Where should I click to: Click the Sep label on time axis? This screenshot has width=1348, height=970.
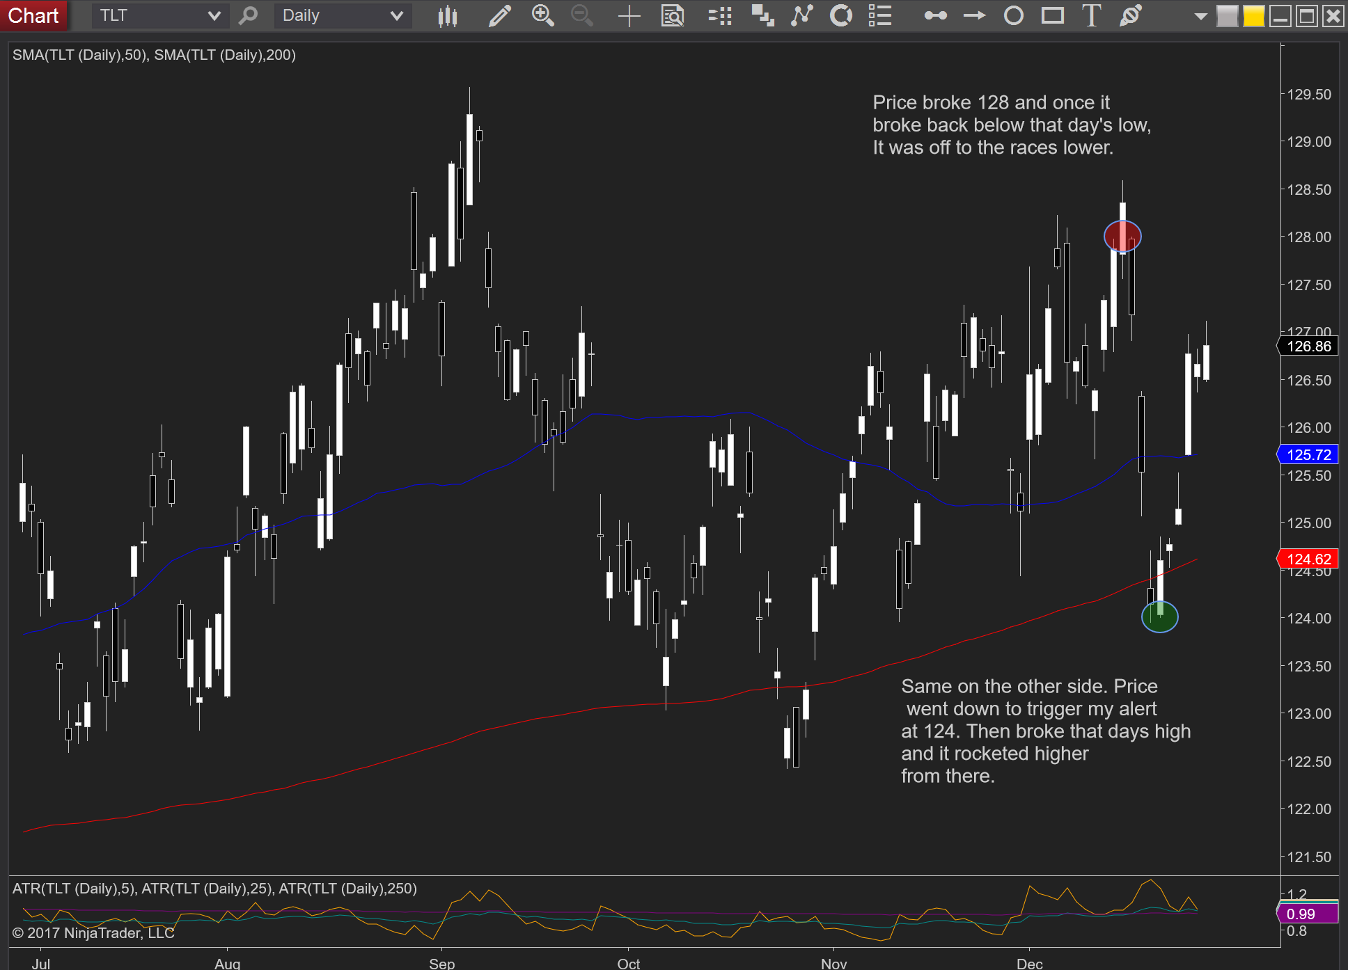pyautogui.click(x=442, y=962)
